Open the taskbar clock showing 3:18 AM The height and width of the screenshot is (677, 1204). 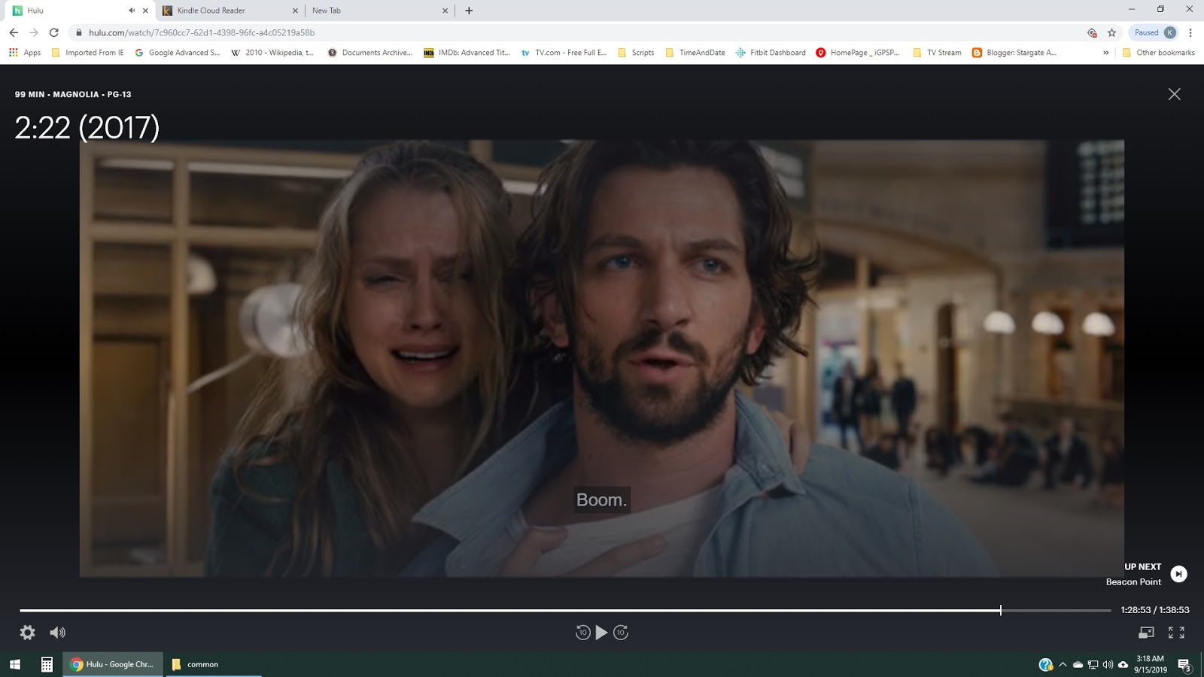pos(1150,664)
